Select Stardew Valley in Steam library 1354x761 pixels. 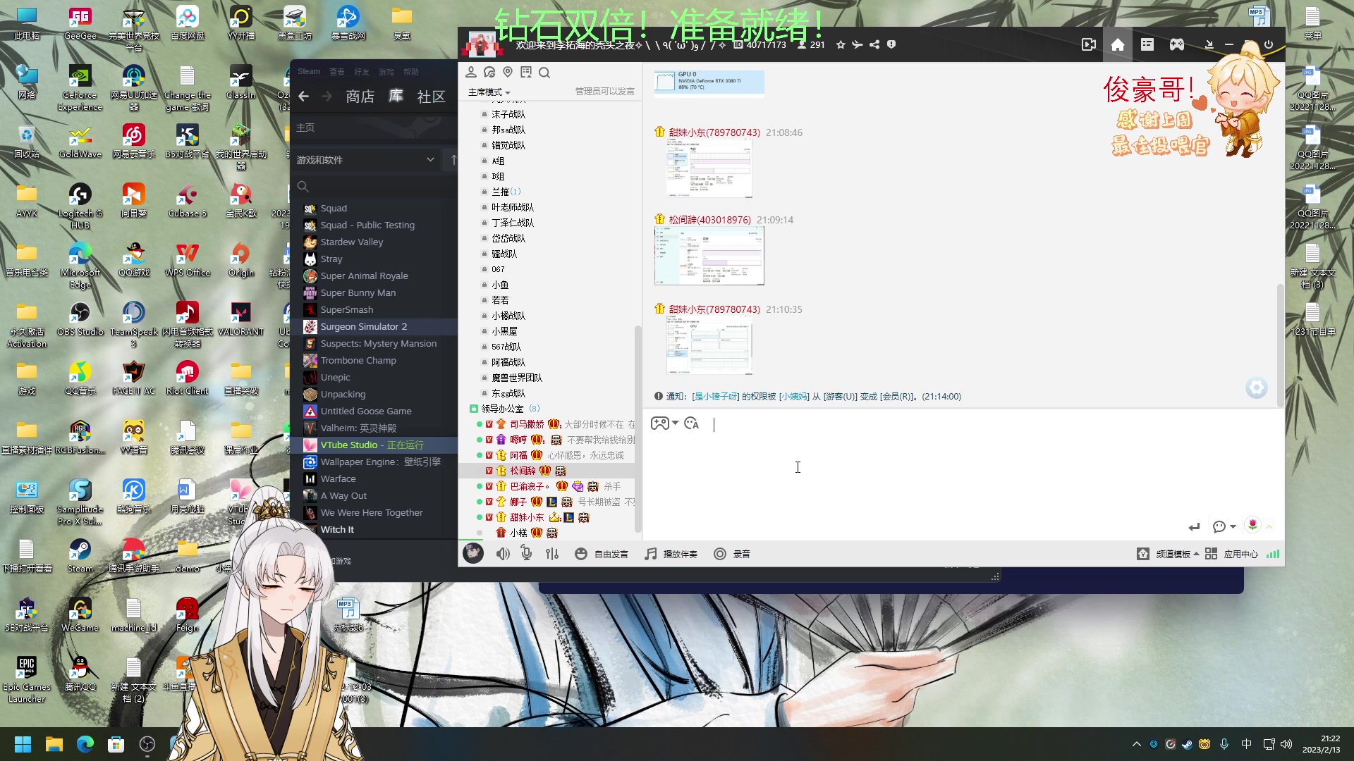click(x=352, y=242)
